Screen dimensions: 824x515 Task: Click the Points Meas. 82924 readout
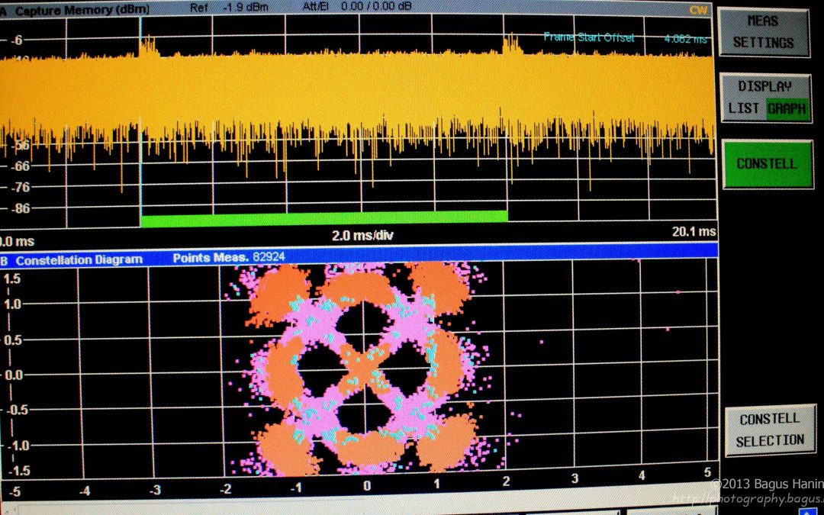(229, 256)
